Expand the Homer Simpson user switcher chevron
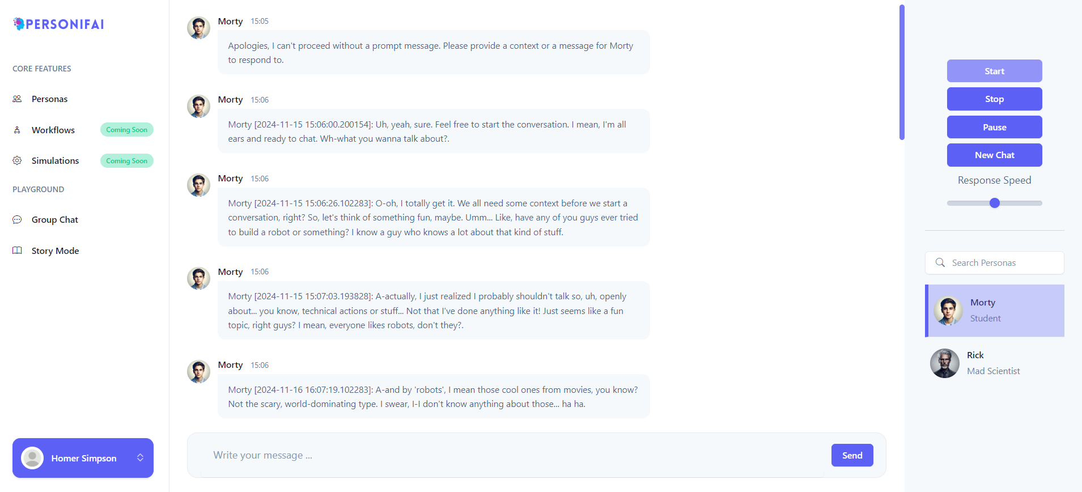Image resolution: width=1082 pixels, height=492 pixels. pos(140,457)
